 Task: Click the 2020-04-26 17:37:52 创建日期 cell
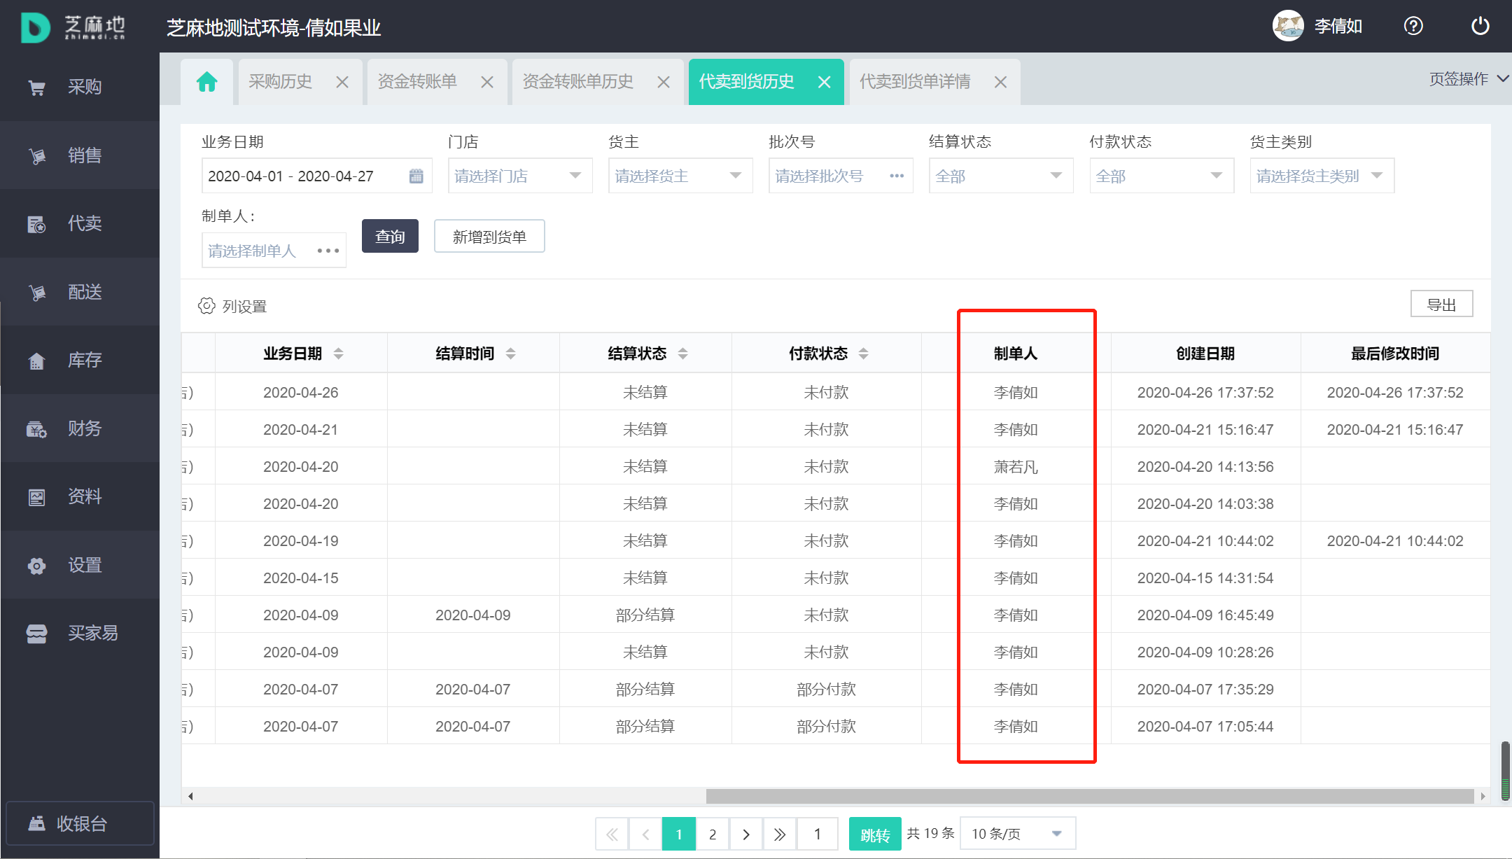[1205, 393]
